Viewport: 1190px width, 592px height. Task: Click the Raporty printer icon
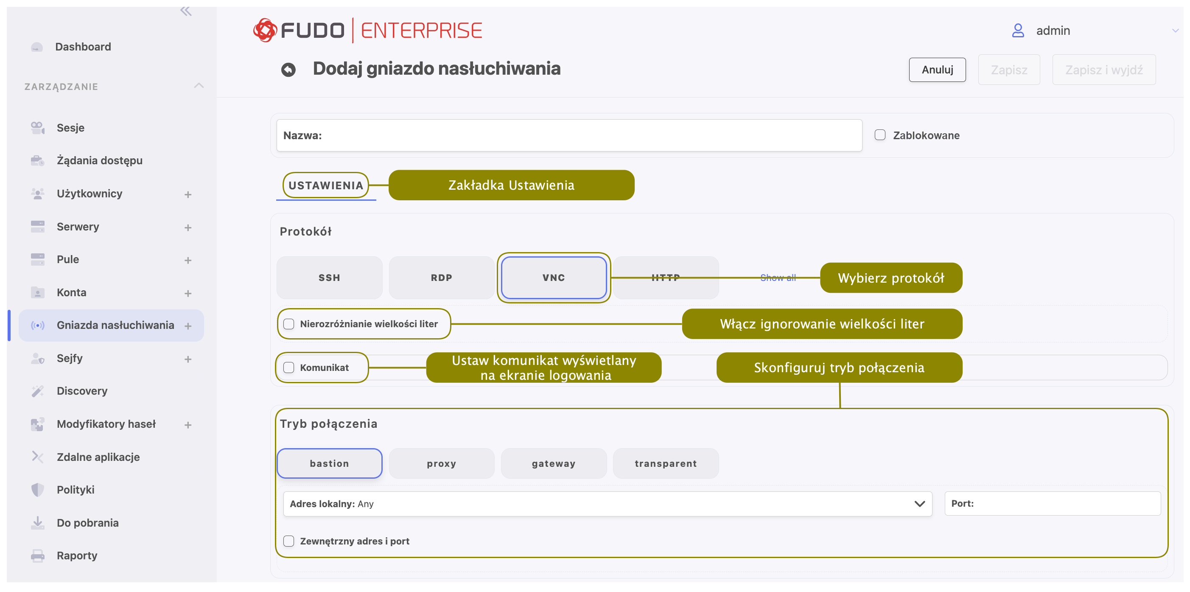click(37, 556)
